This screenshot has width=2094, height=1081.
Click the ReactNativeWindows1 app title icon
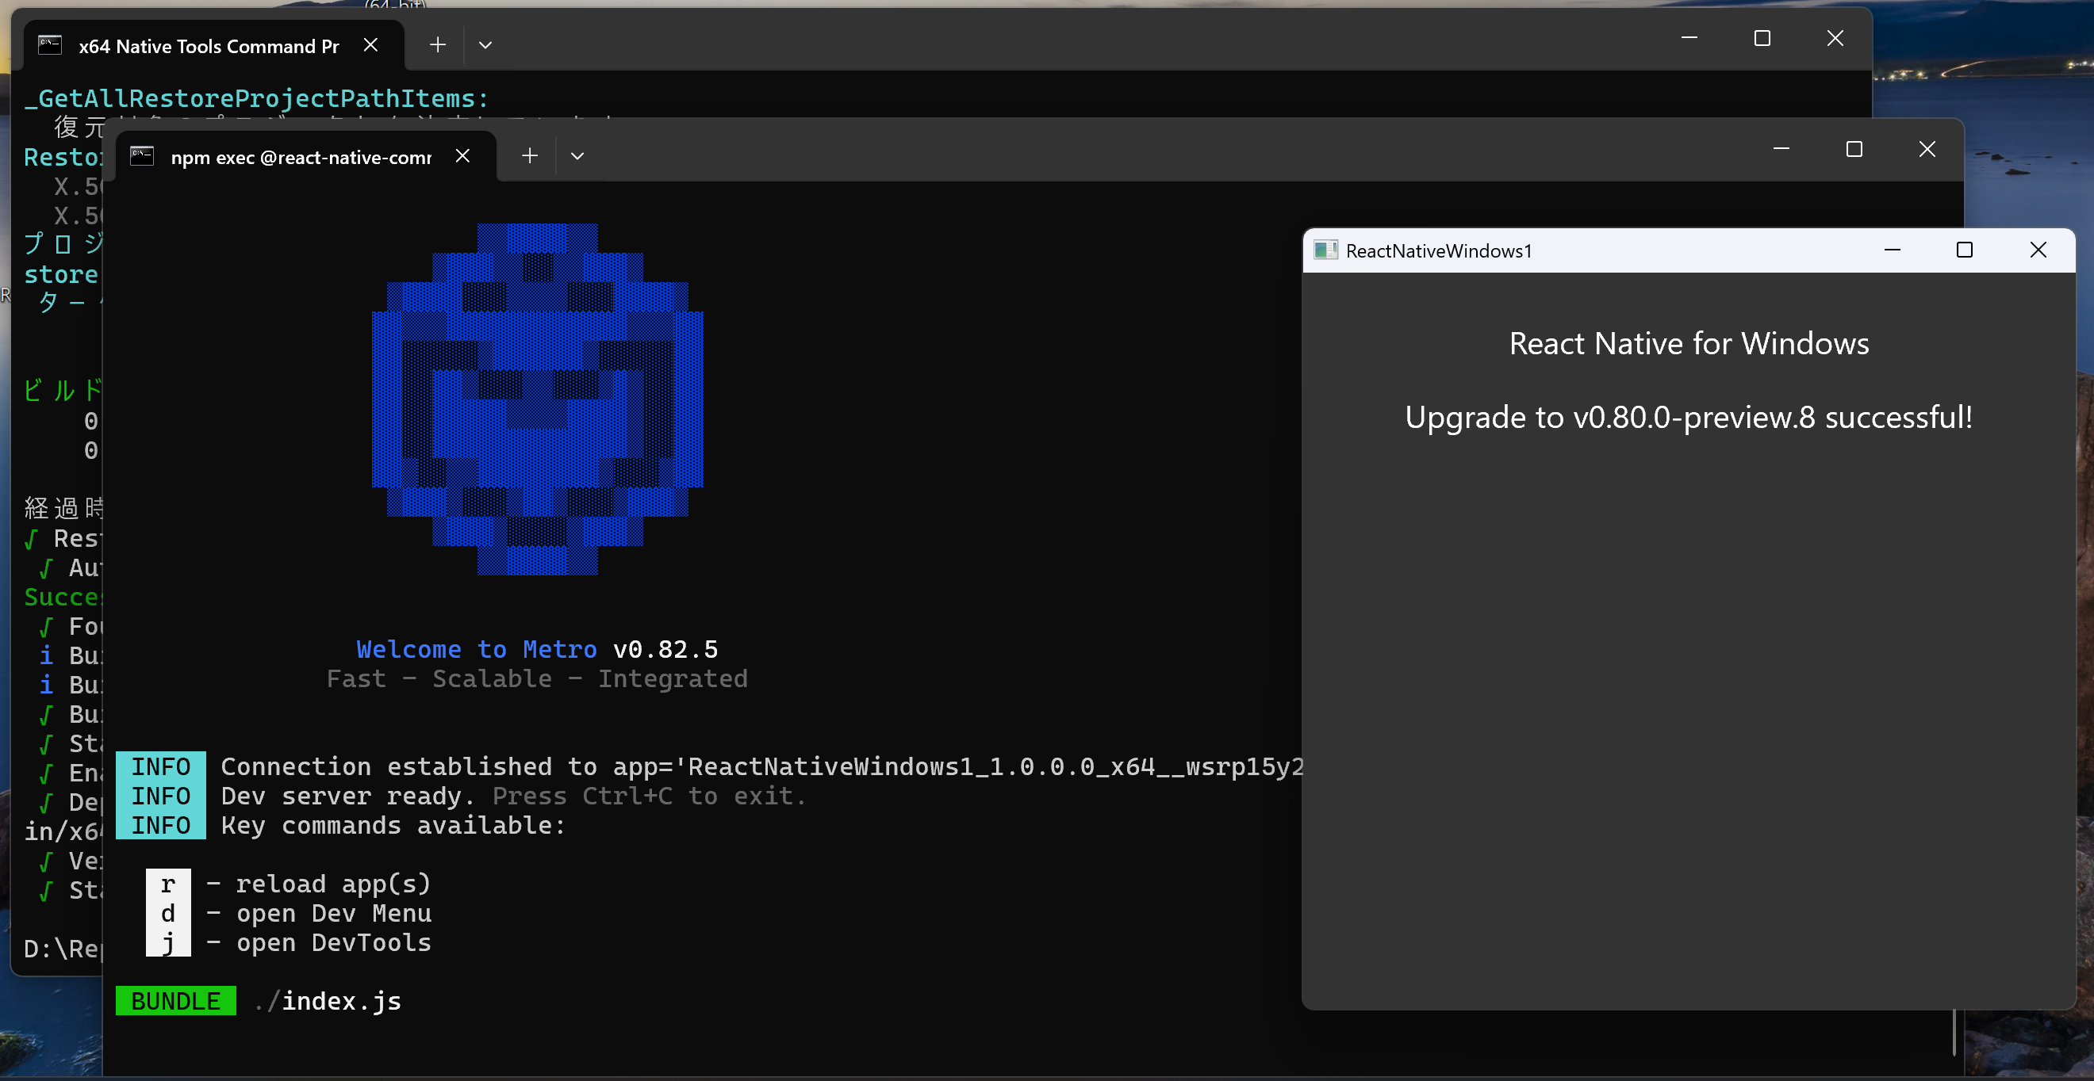coord(1325,250)
